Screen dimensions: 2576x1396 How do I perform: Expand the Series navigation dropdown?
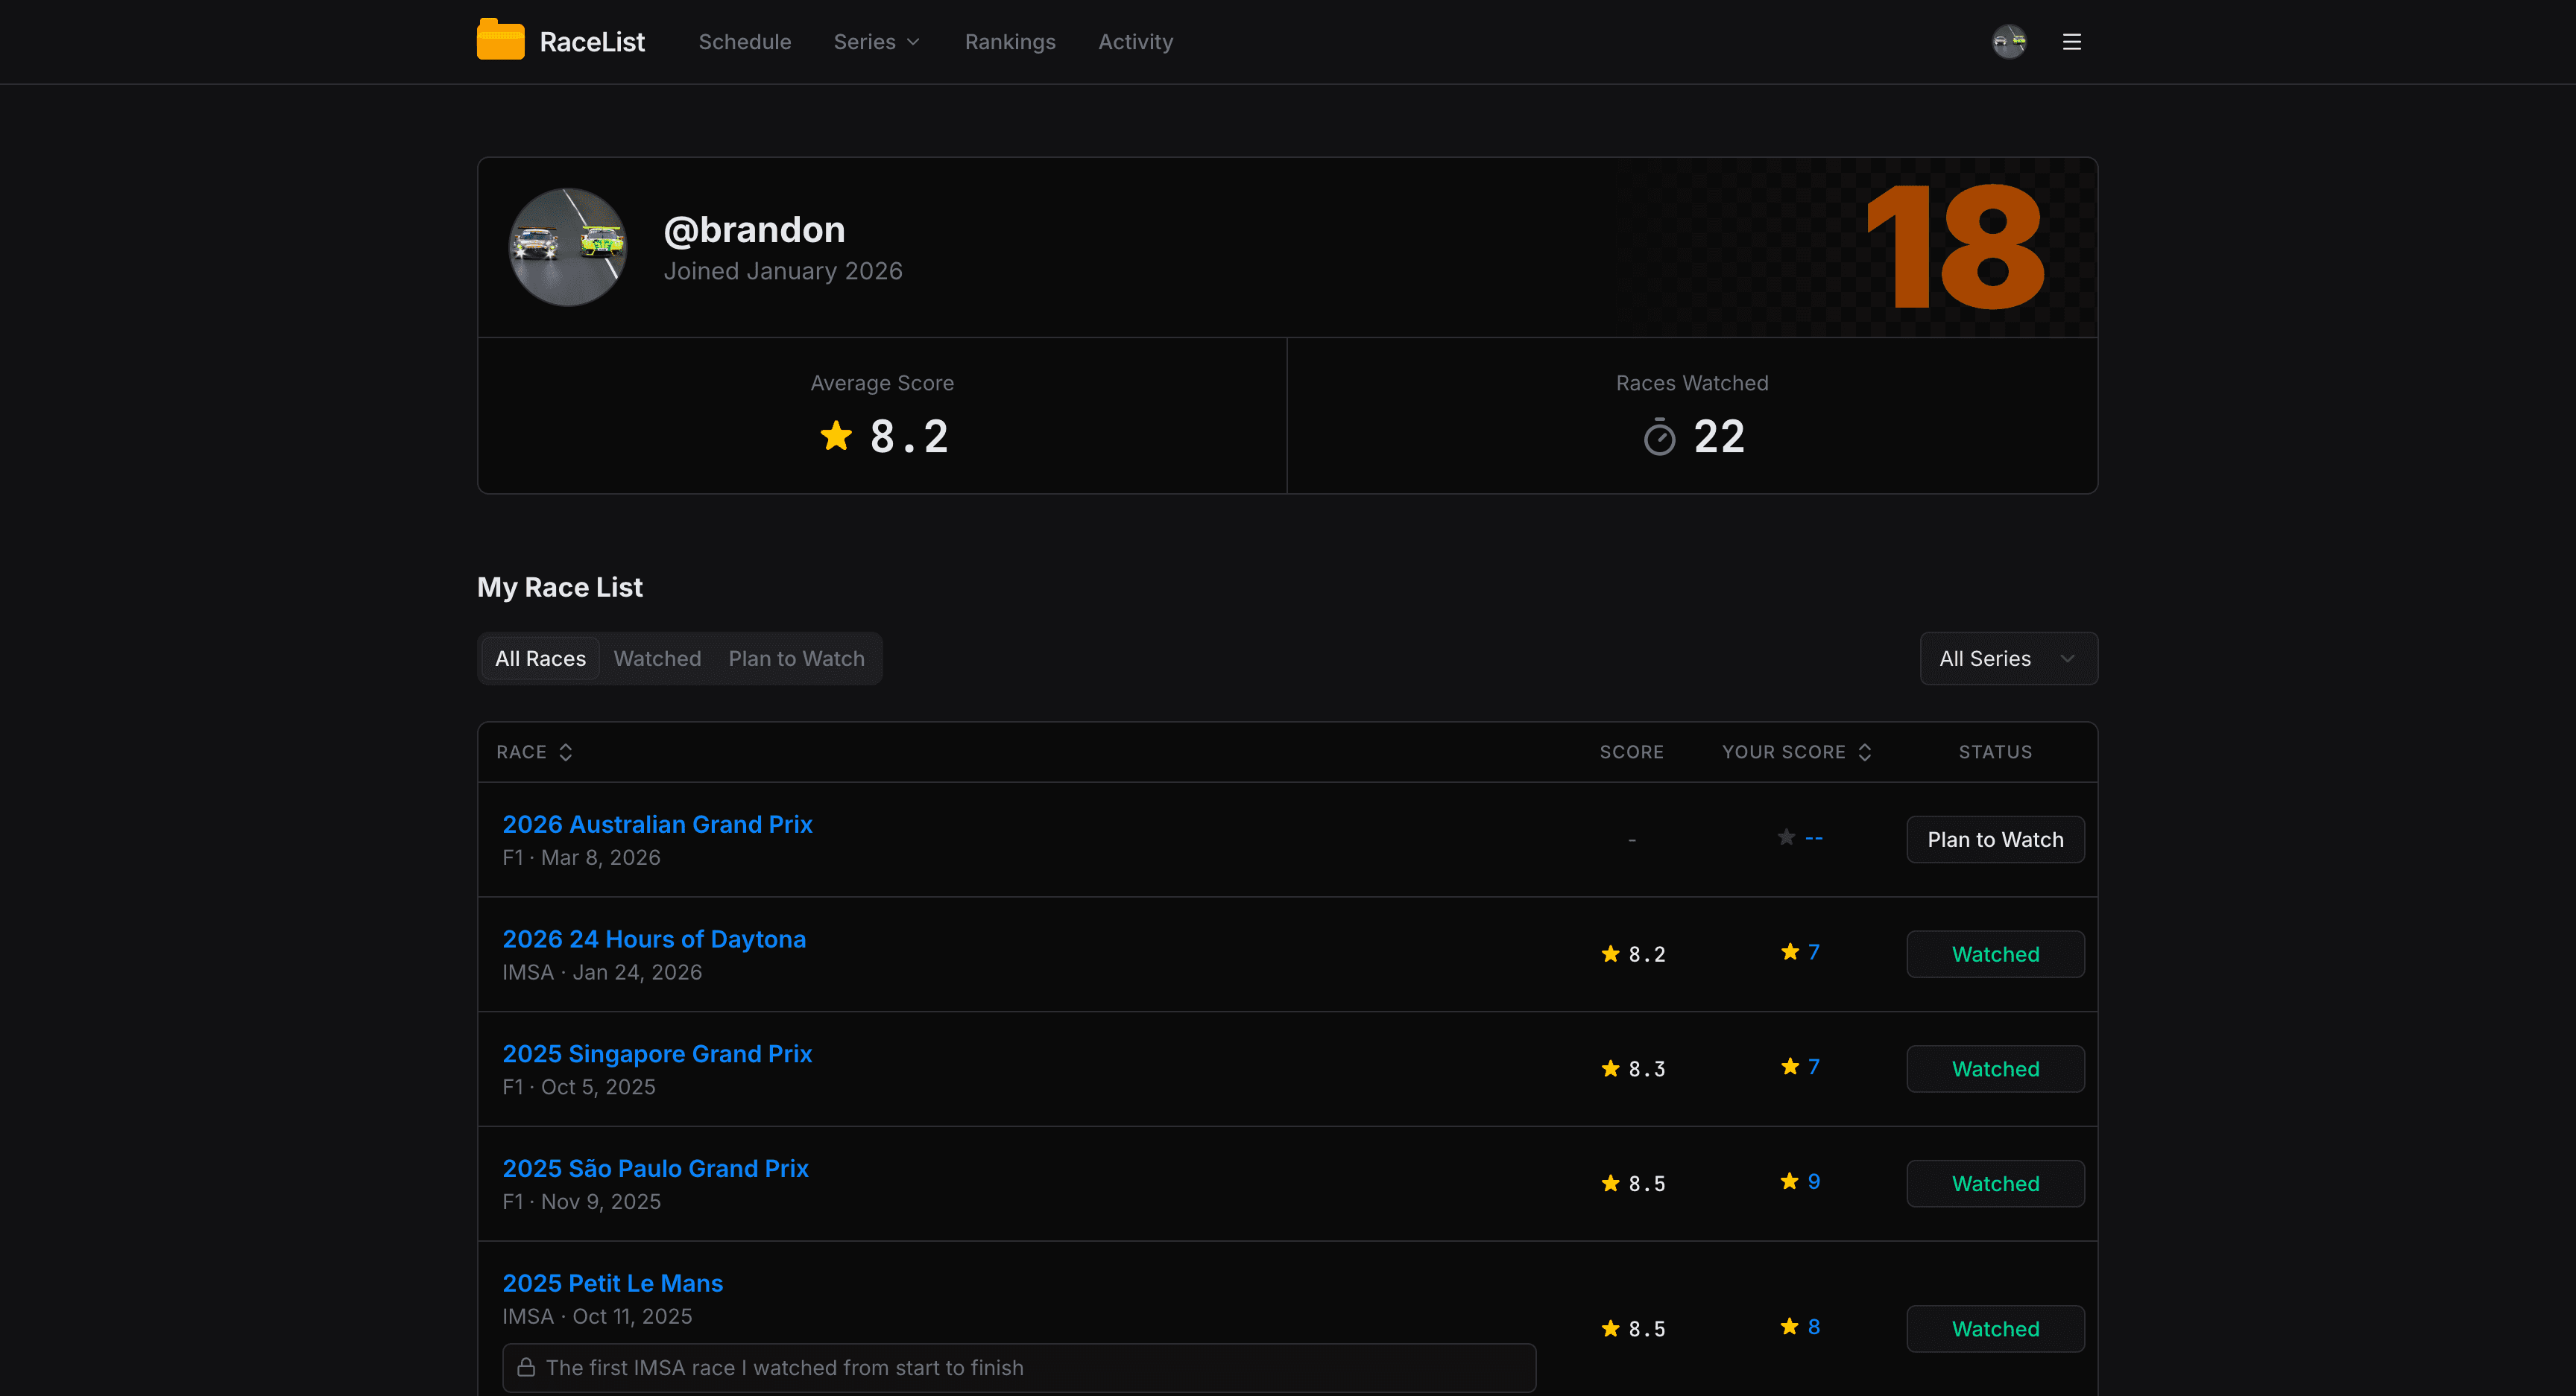click(x=876, y=41)
